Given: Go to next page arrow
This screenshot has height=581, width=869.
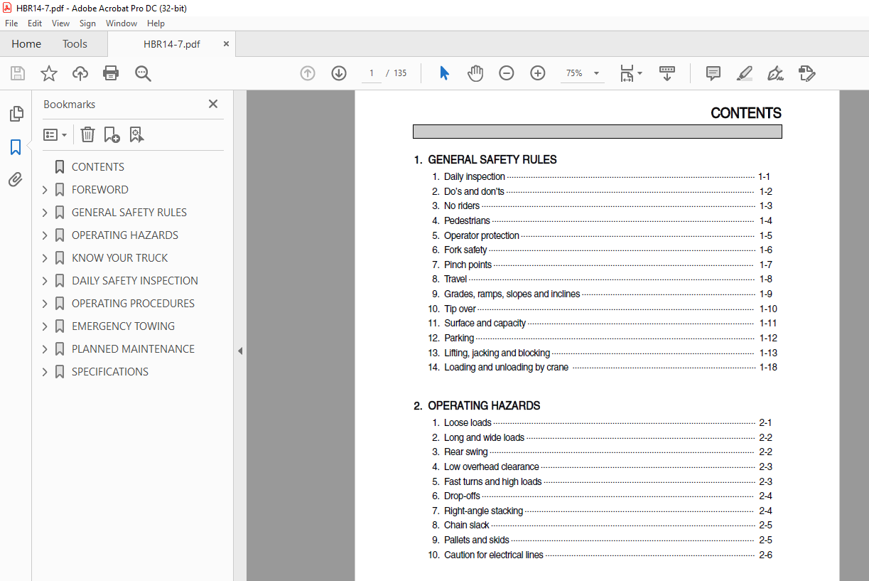Looking at the screenshot, I should coord(339,73).
